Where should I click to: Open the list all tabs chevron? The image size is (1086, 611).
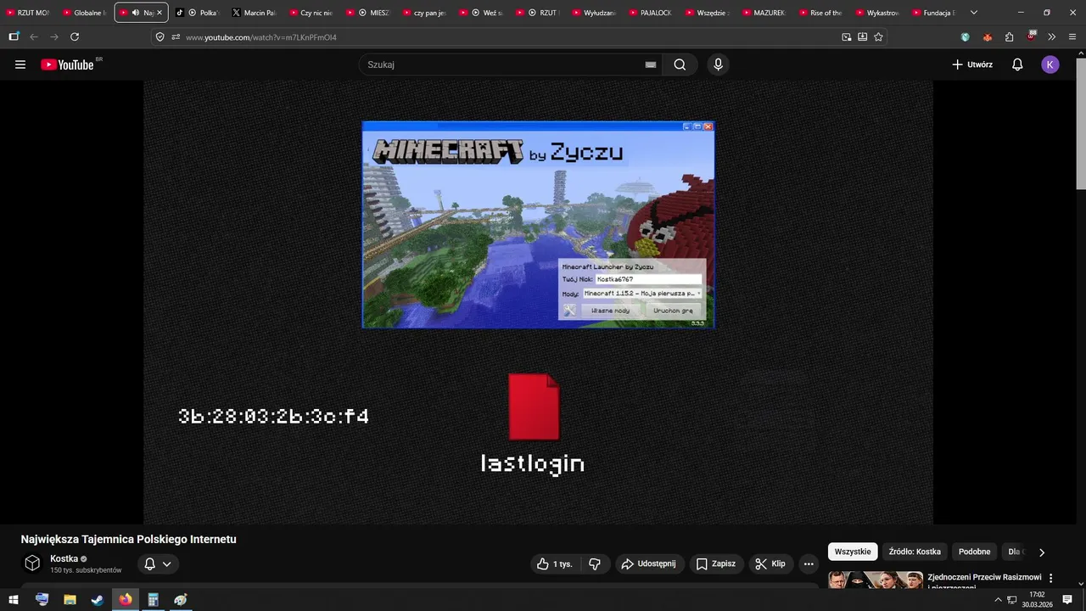coord(973,13)
